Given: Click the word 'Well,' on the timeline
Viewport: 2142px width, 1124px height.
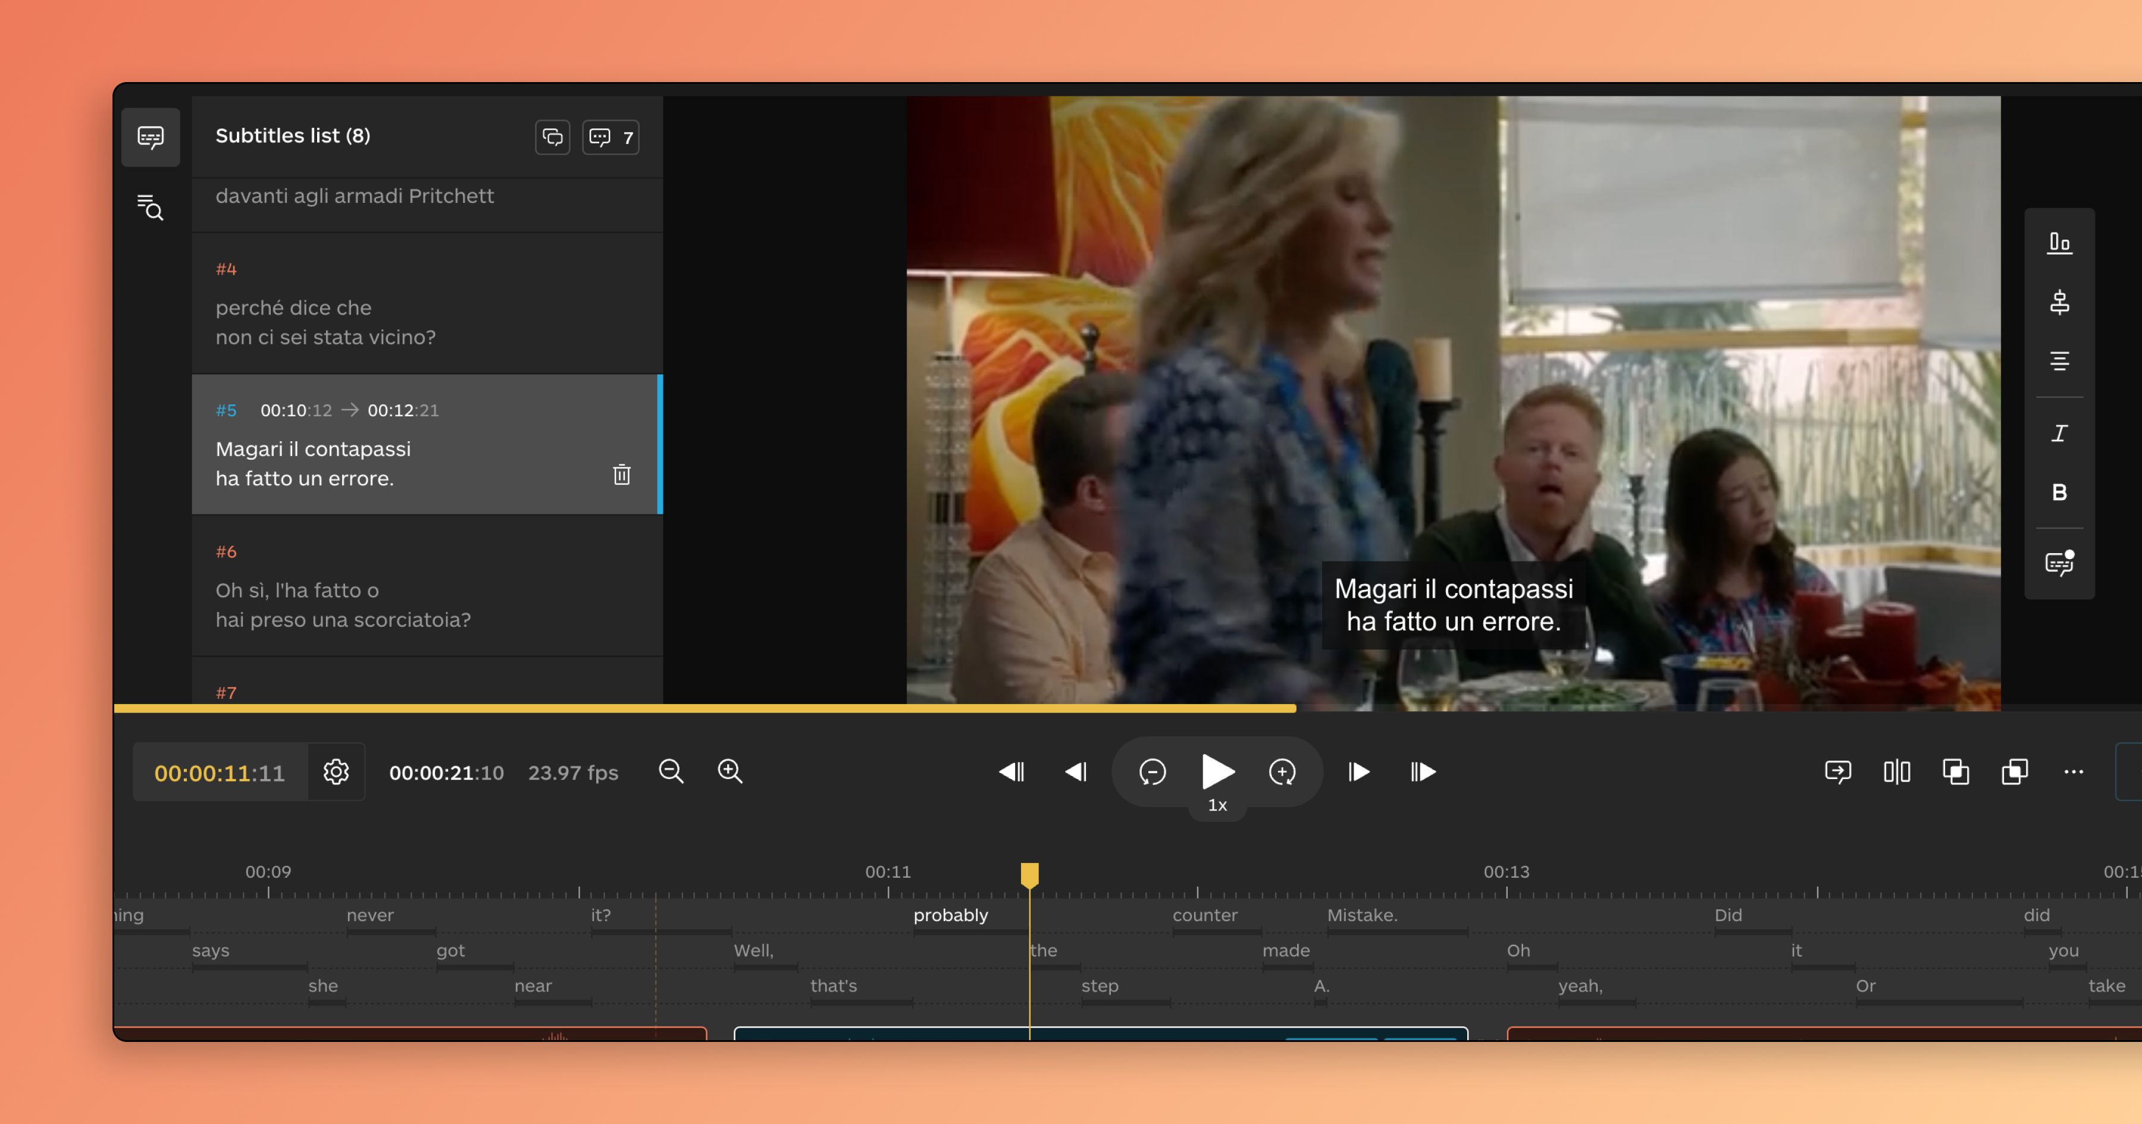Looking at the screenshot, I should tap(753, 951).
